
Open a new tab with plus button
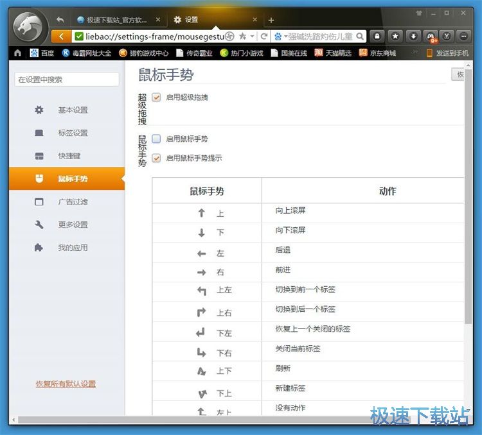pos(271,21)
